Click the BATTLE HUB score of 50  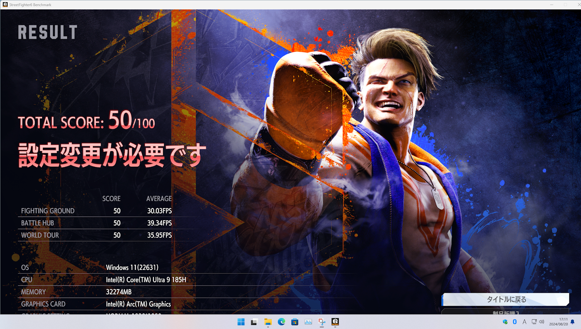117,223
